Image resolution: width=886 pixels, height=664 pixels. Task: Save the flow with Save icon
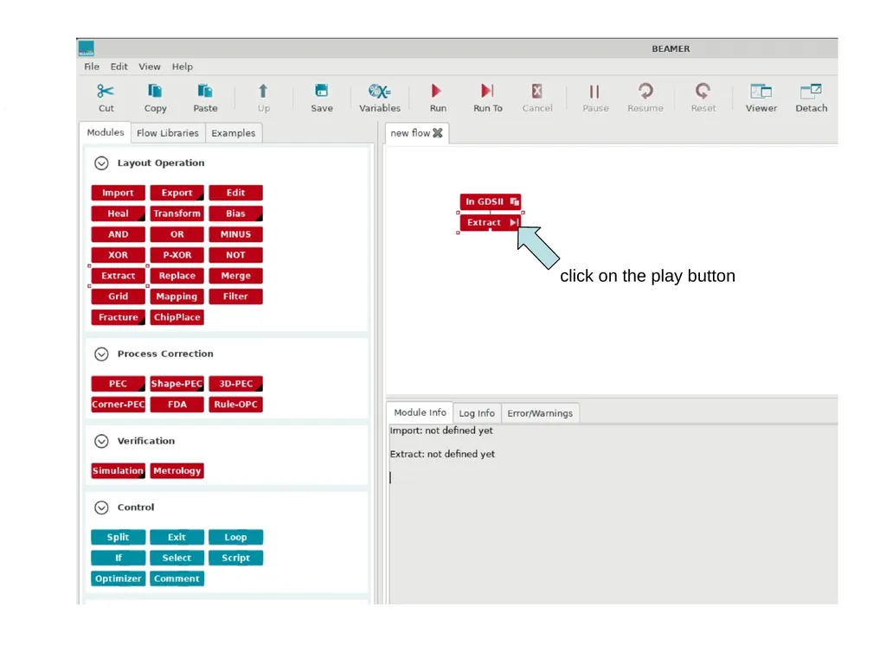click(x=322, y=91)
